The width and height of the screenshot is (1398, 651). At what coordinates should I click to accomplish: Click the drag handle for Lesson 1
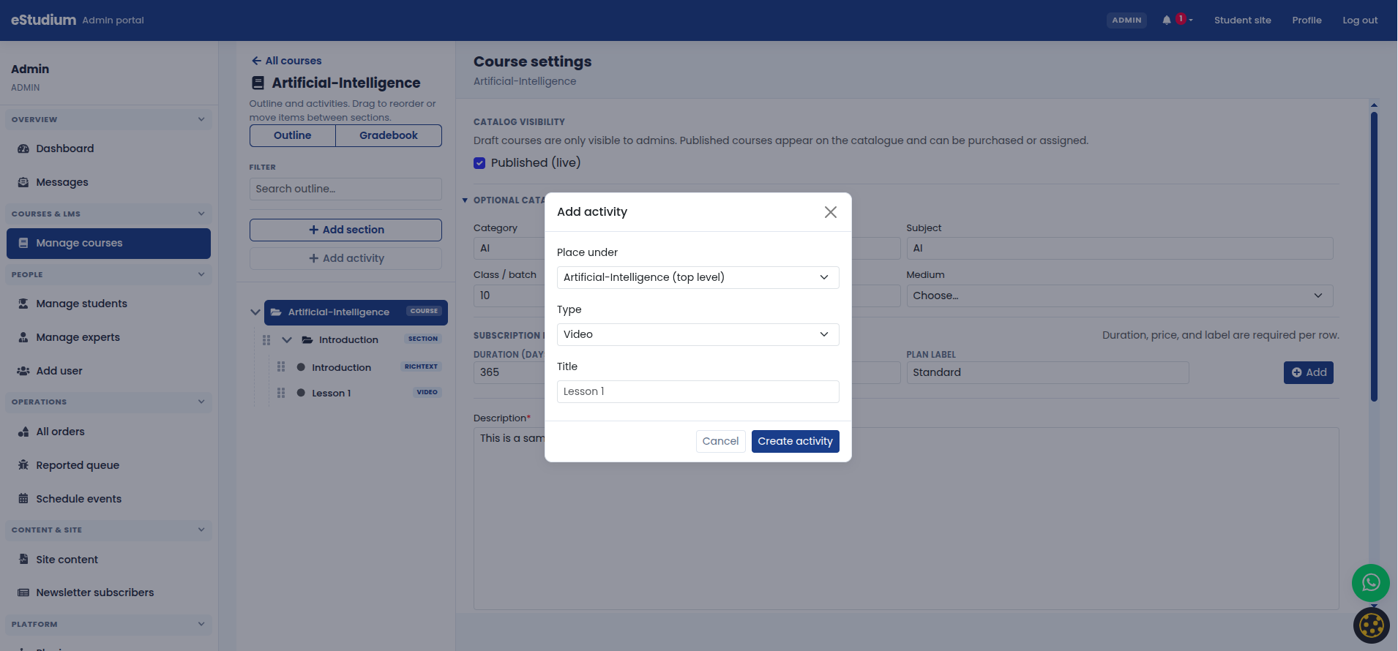click(281, 393)
